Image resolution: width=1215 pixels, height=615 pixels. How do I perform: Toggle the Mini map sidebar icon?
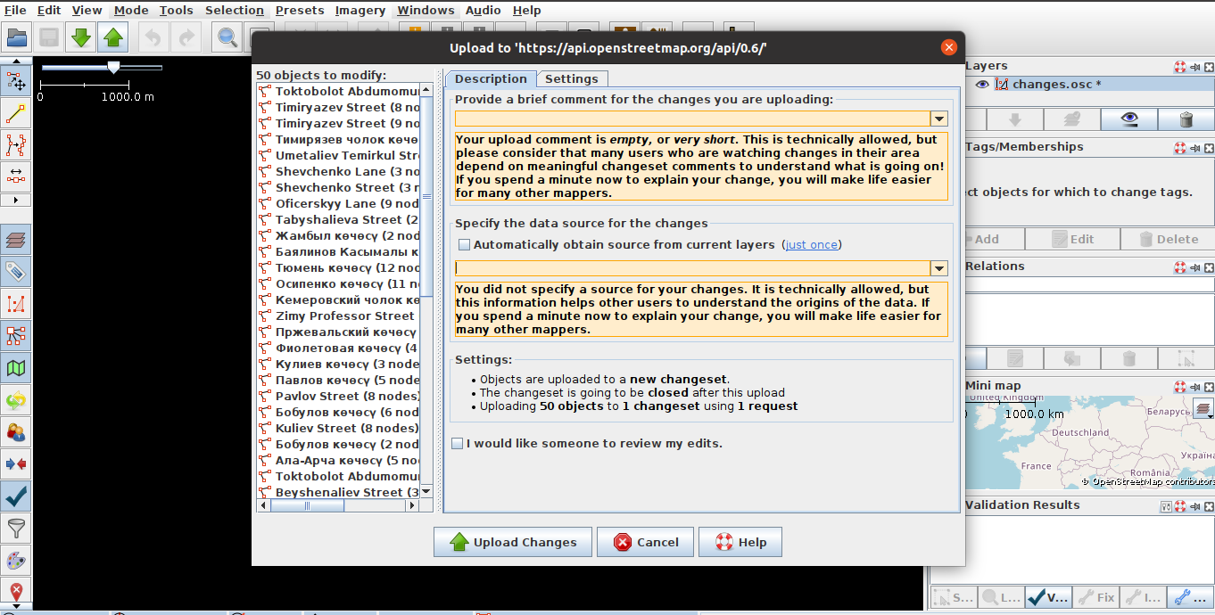(16, 368)
